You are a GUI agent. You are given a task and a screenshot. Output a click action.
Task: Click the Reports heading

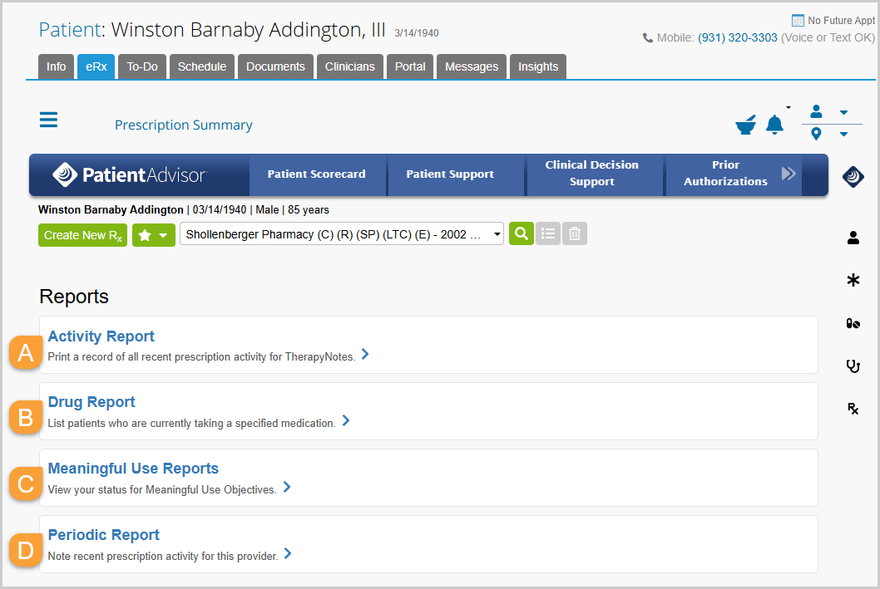pos(74,297)
